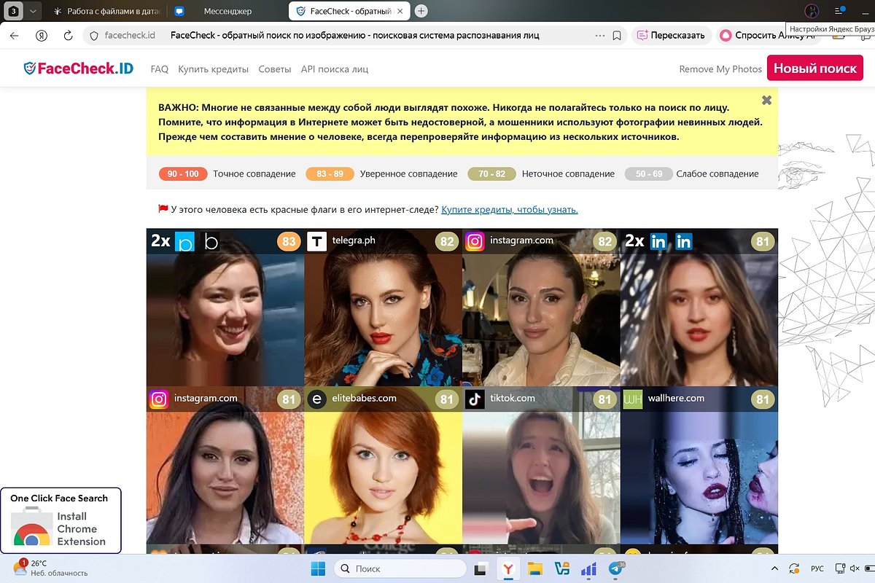Show hidden system tray icons

[x=774, y=568]
